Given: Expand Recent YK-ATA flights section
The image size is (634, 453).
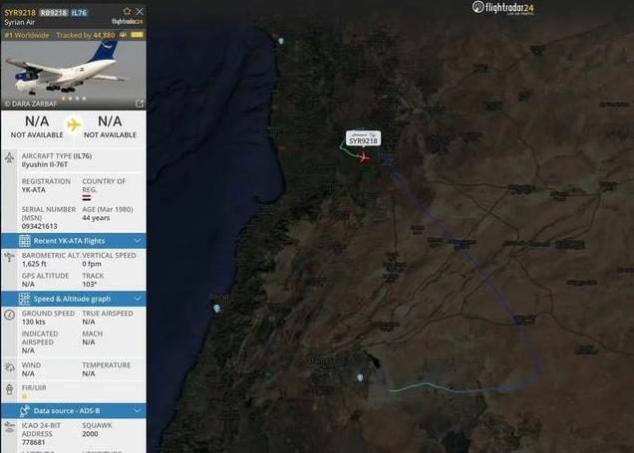Looking at the screenshot, I should click(74, 241).
